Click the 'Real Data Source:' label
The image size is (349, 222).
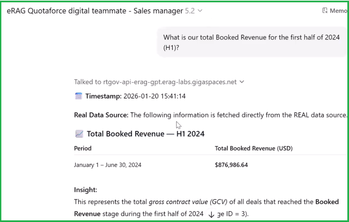(x=101, y=115)
